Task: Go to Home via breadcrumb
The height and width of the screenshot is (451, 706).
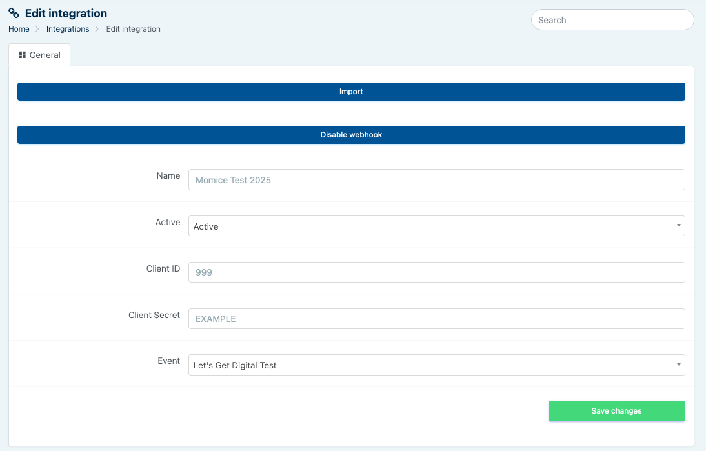Action: [x=19, y=29]
